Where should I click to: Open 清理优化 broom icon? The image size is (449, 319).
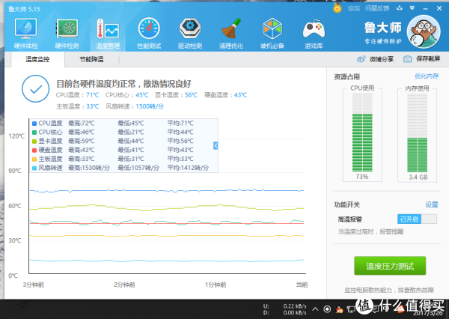(231, 28)
